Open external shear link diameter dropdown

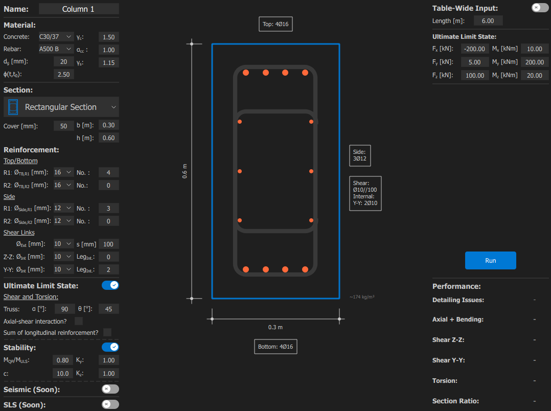point(63,244)
